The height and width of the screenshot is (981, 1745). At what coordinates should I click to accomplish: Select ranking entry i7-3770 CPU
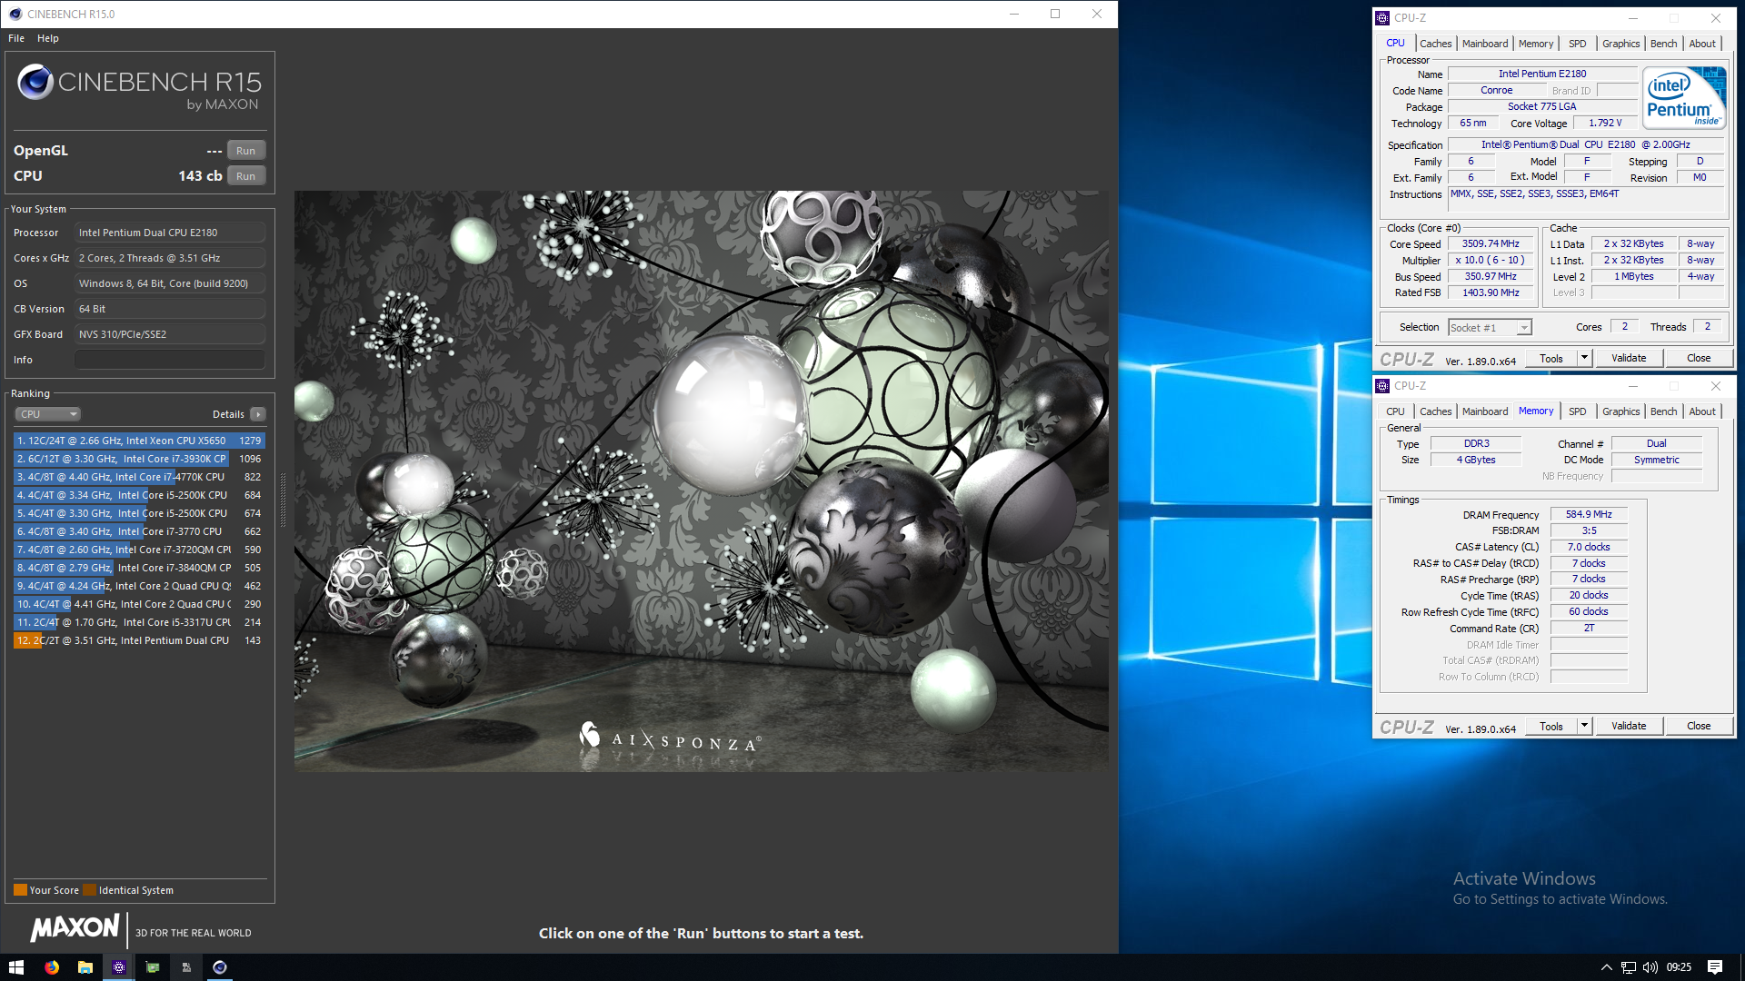[139, 531]
